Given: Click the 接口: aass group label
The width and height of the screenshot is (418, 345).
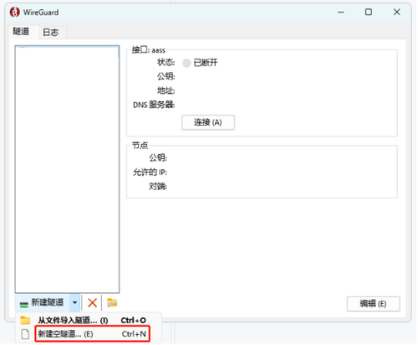Looking at the screenshot, I should tap(149, 50).
